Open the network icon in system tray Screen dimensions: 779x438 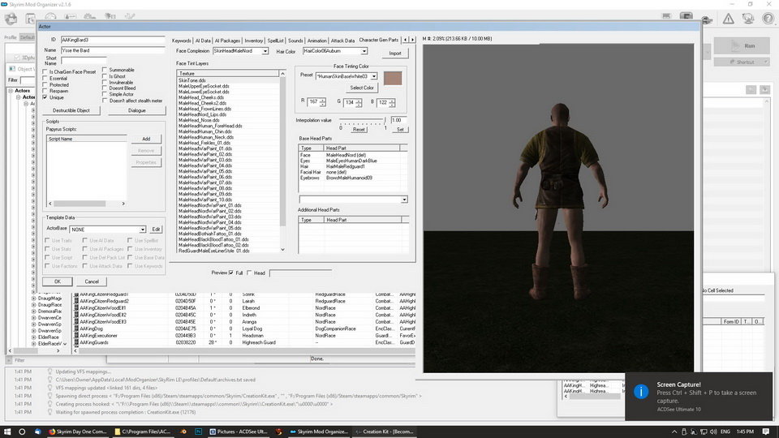pos(704,432)
